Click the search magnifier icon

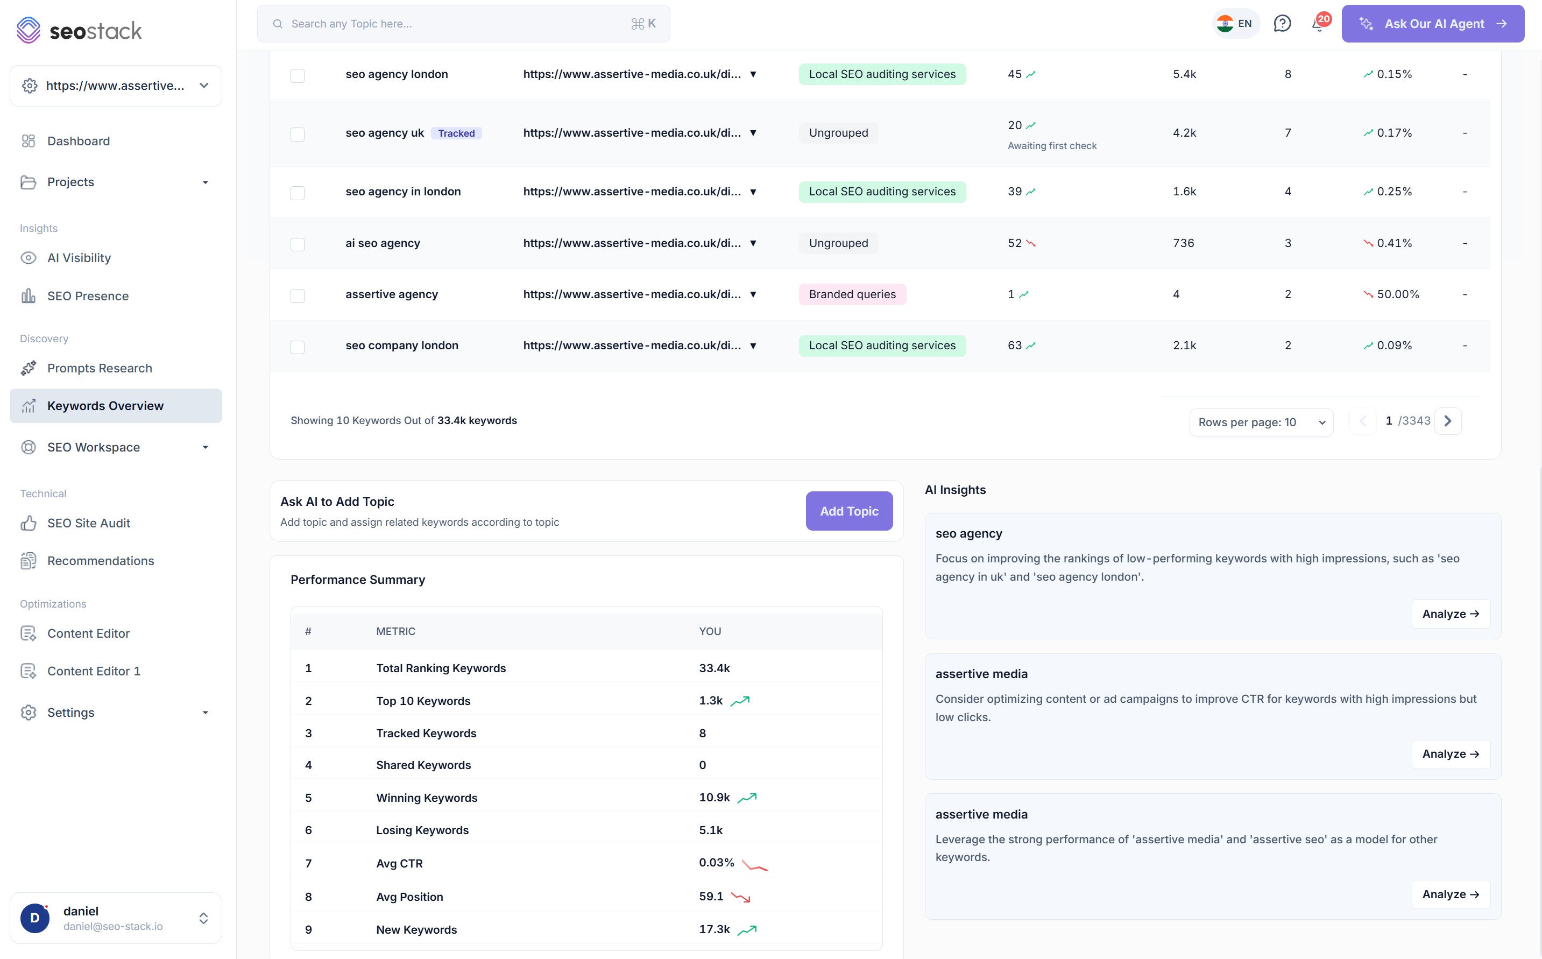click(x=278, y=24)
